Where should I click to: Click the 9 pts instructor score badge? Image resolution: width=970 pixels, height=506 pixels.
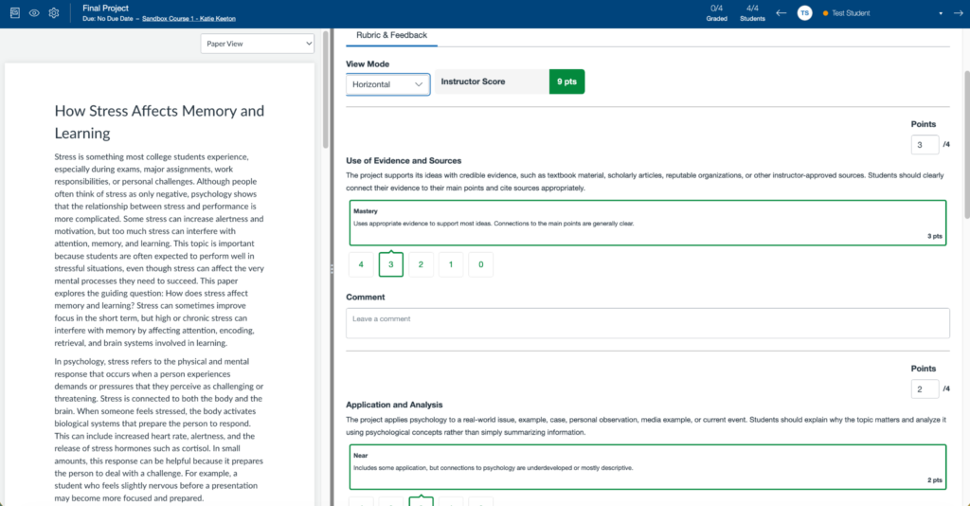[566, 81]
